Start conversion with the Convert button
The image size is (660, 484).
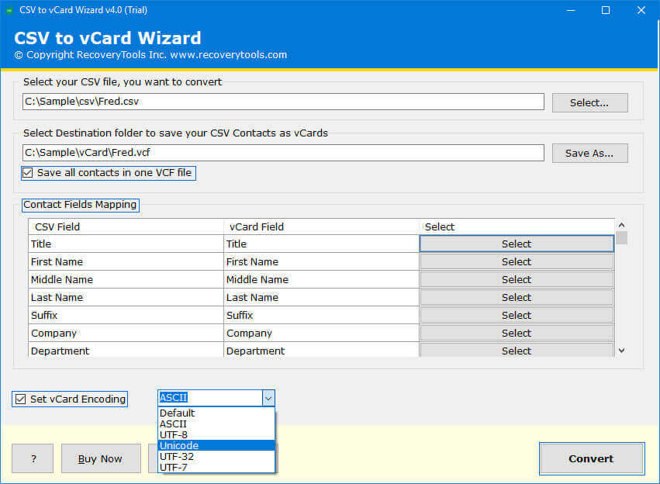pos(592,458)
